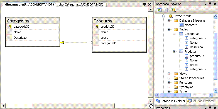Select the Descricao row in Categorias table
218x109 pixels.
(33, 38)
